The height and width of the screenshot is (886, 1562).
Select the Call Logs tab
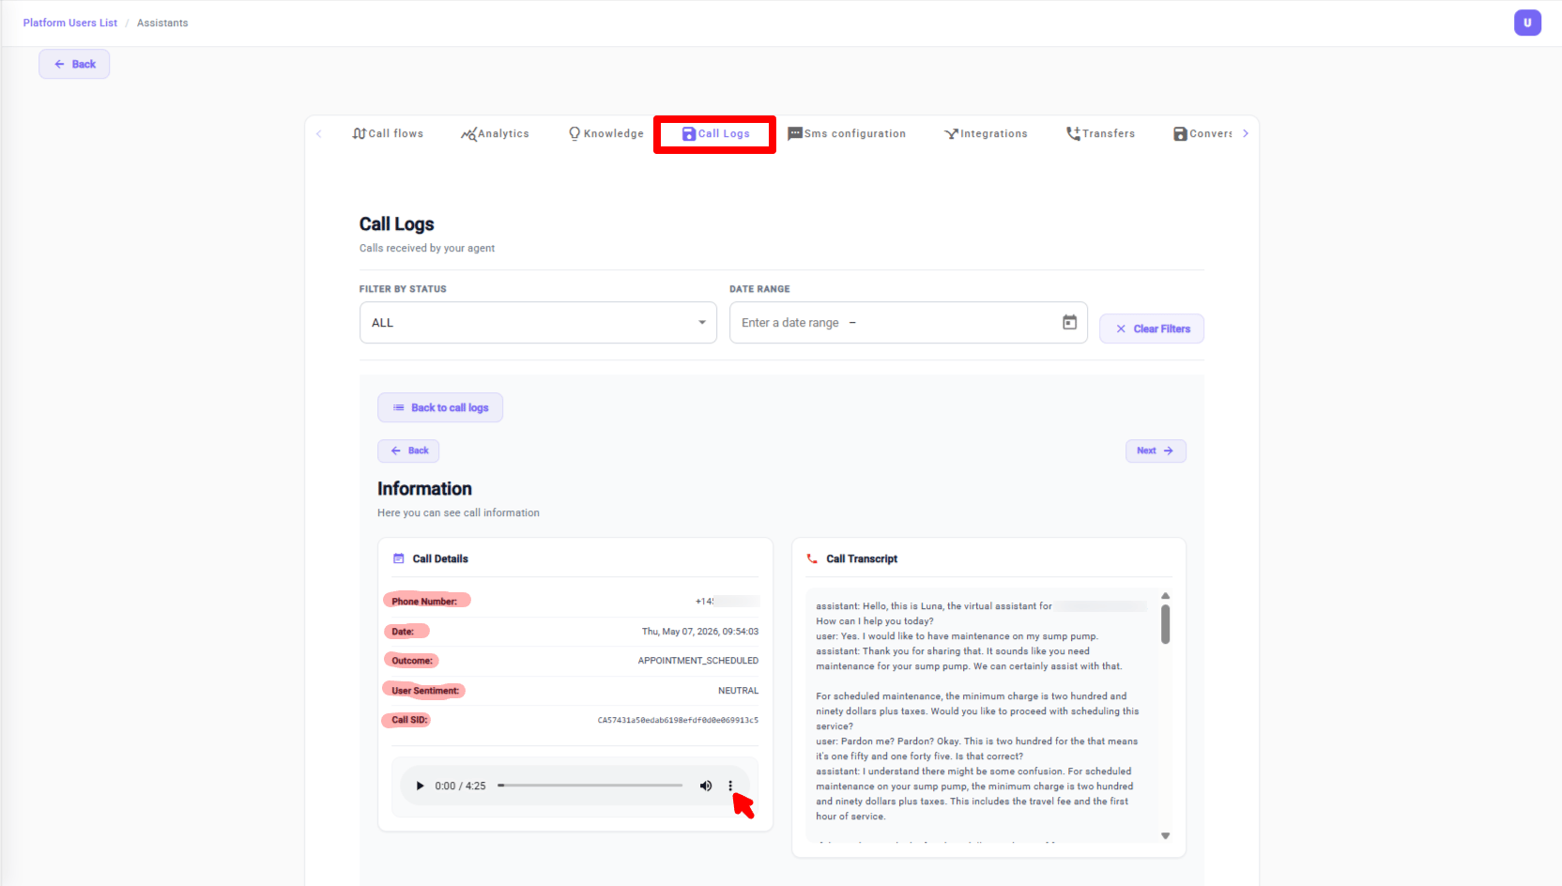point(715,134)
